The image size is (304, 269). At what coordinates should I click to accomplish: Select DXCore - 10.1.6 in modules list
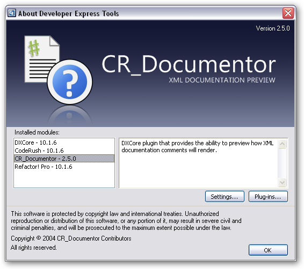(x=64, y=143)
